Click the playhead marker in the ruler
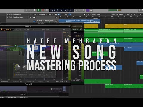 coord(65,18)
